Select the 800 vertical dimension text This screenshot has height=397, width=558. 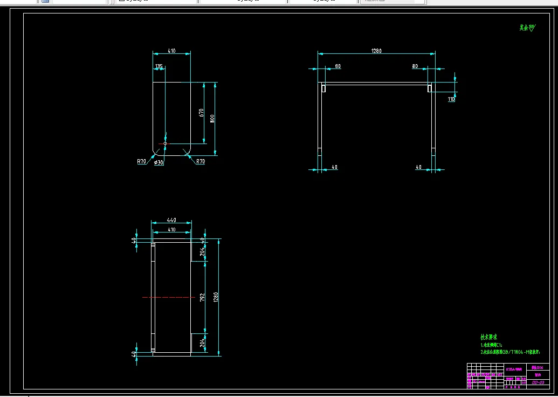point(212,119)
